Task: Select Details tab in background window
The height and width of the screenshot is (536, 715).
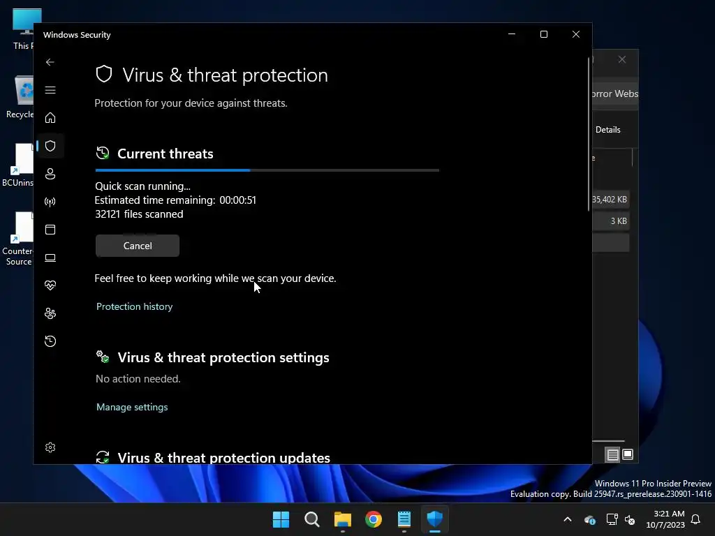Action: [608, 130]
